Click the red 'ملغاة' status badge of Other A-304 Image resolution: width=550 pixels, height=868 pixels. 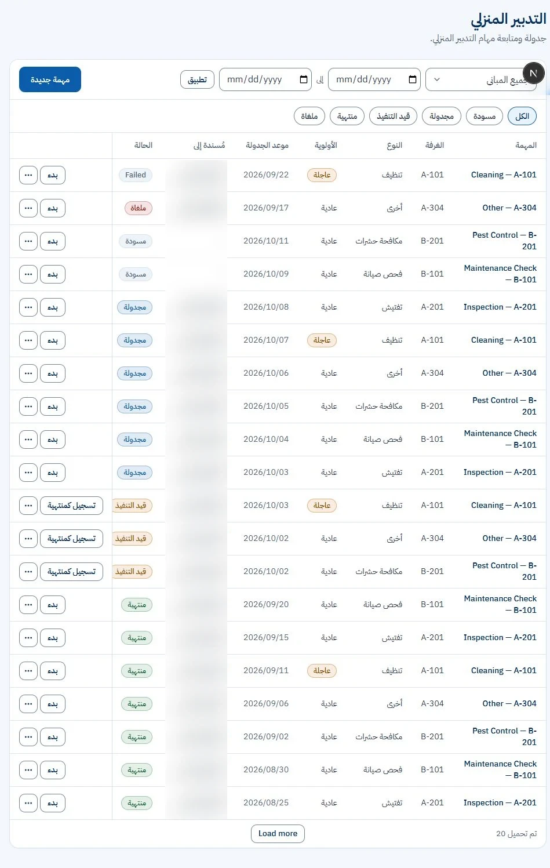click(138, 208)
